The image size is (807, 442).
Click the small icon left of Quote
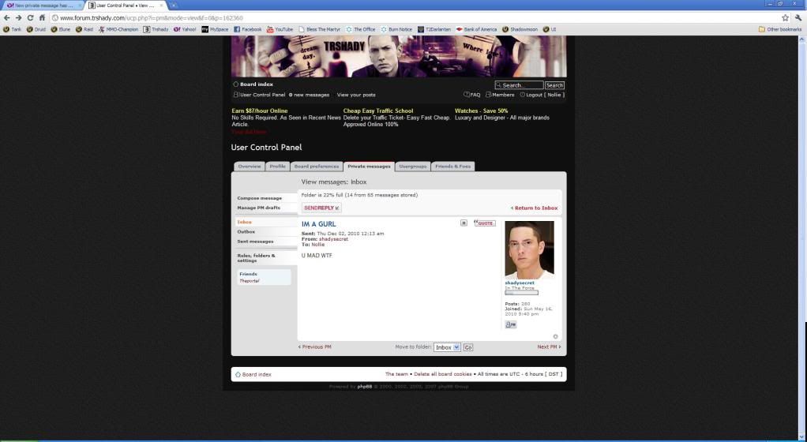click(464, 223)
